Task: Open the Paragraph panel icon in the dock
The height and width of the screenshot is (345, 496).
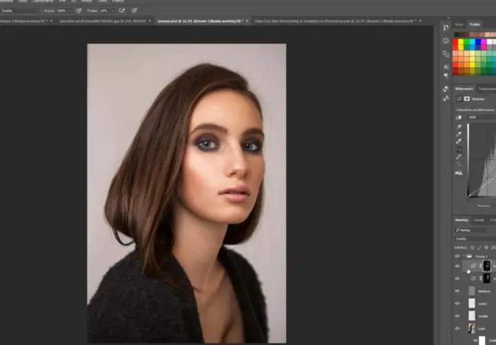Action: pyautogui.click(x=446, y=75)
